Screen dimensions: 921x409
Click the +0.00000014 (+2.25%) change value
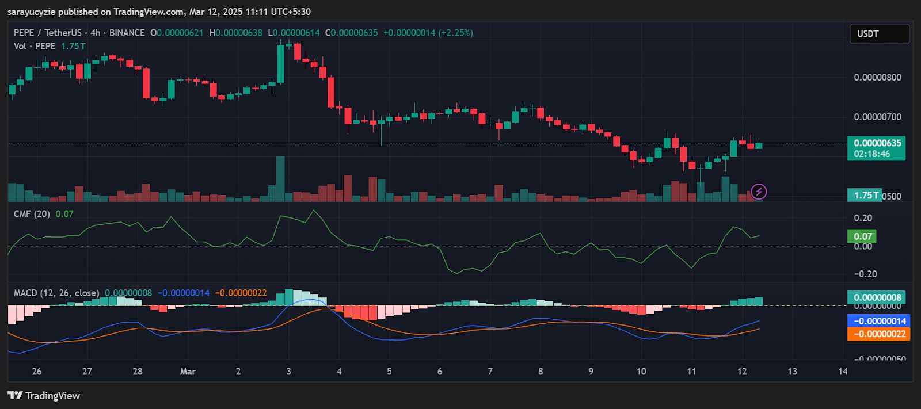(428, 33)
